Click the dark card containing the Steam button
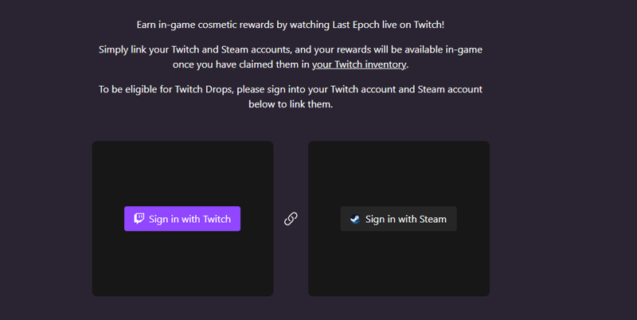 pos(399,218)
